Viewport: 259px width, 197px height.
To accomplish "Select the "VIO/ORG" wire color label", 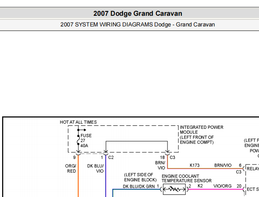I will pyautogui.click(x=222, y=186).
